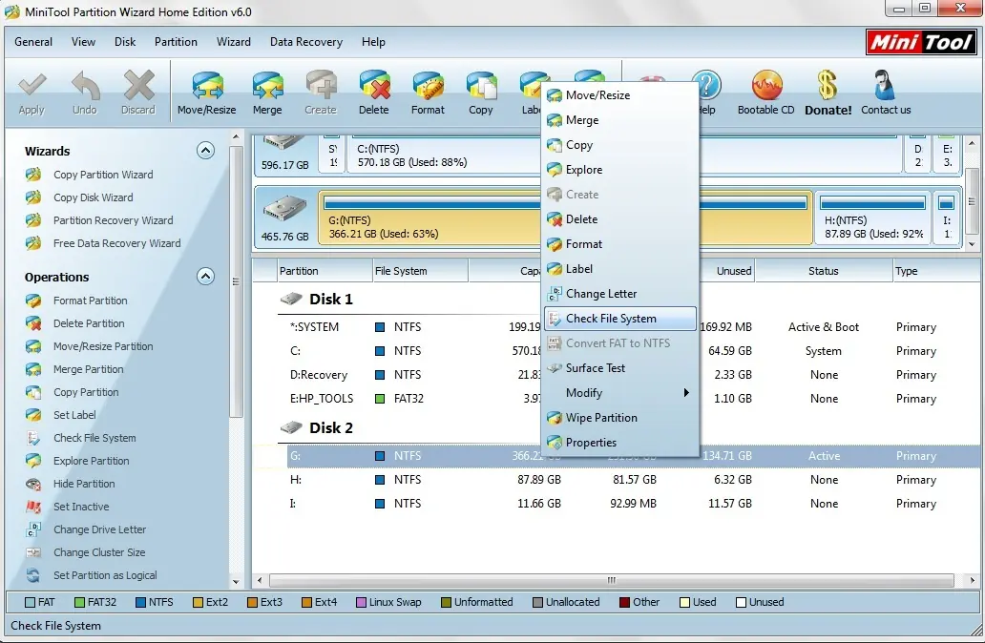Launch Copy Partition Wizard from sidebar
This screenshot has width=985, height=643.
103,175
